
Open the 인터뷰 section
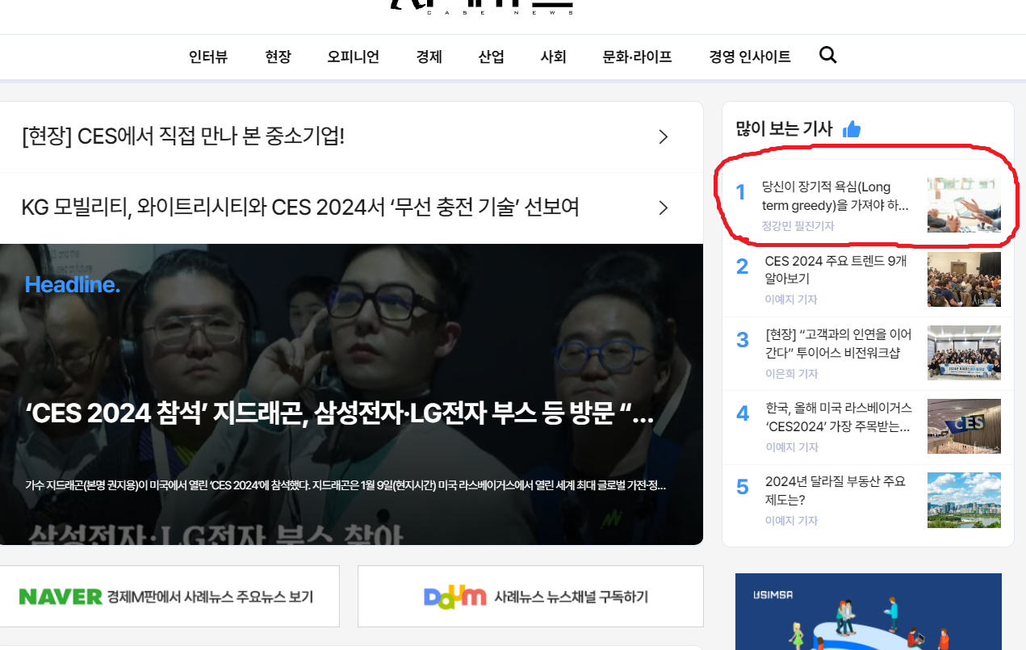pos(207,57)
